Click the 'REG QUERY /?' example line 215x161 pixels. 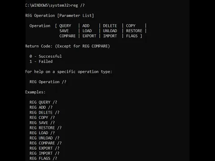43,102
